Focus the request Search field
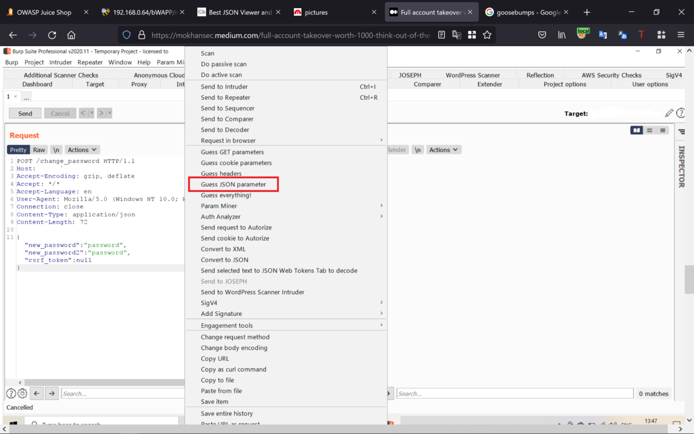 pos(123,393)
